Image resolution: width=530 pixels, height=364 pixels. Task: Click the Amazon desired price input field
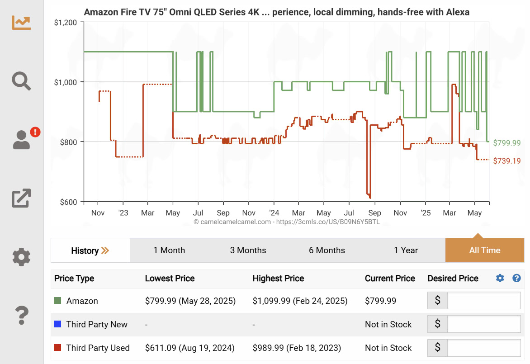coord(484,301)
